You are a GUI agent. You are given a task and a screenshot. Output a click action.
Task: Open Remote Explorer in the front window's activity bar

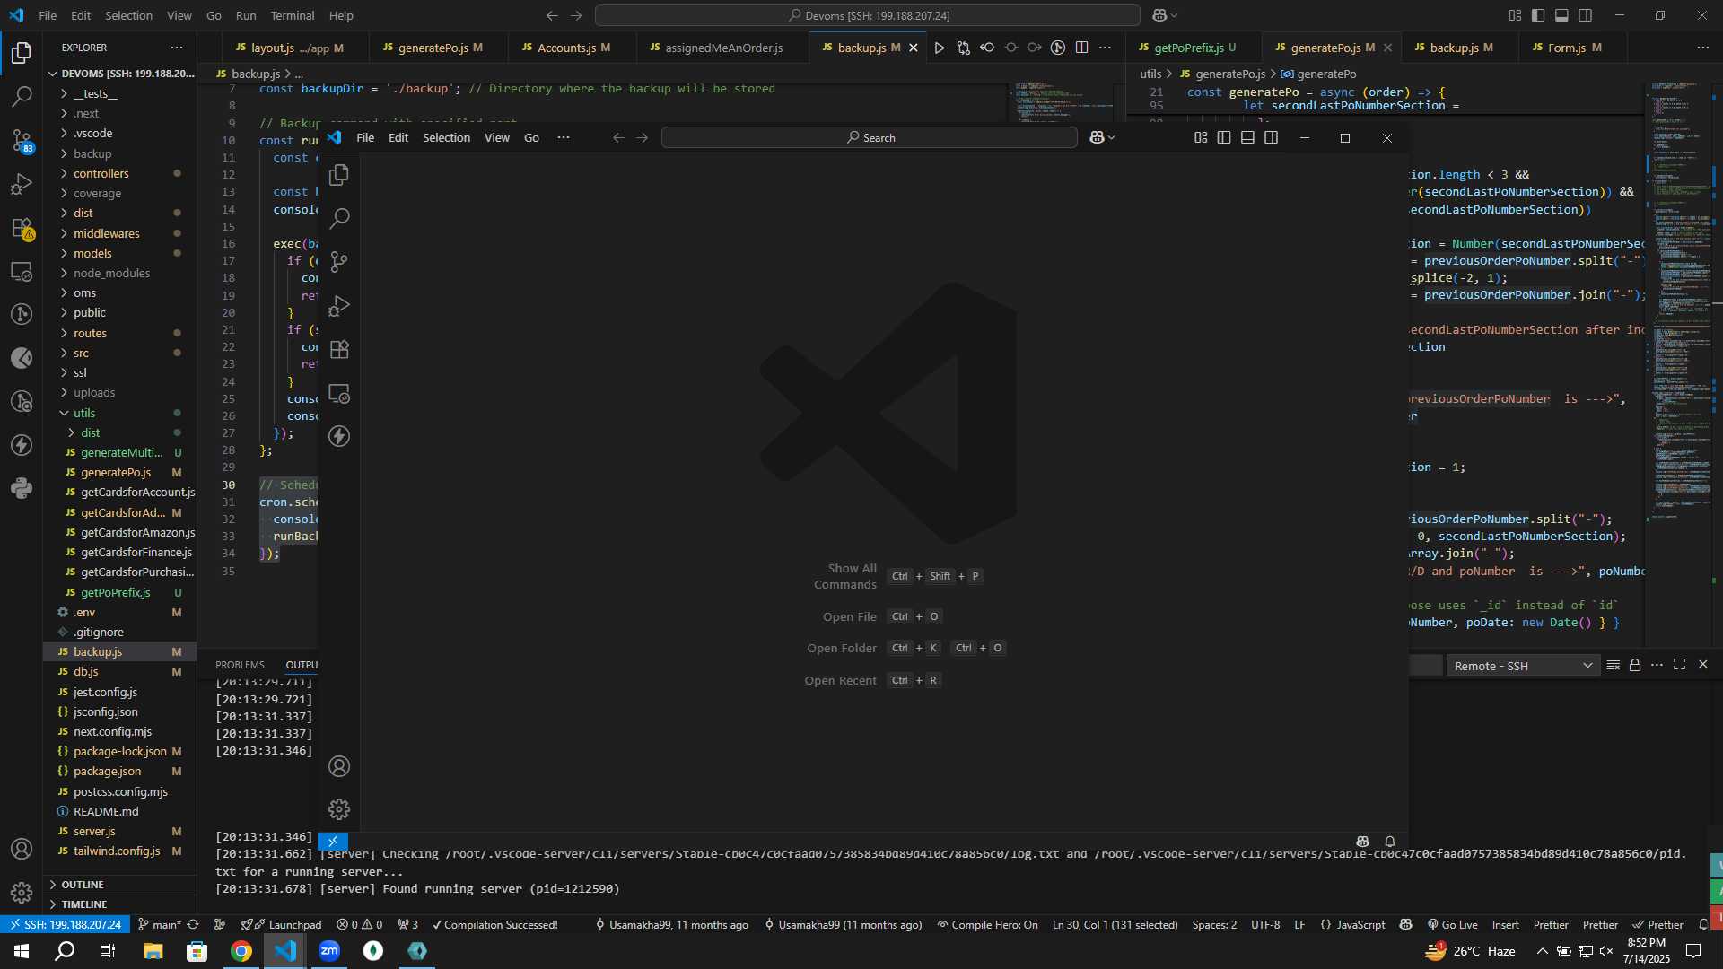339,393
